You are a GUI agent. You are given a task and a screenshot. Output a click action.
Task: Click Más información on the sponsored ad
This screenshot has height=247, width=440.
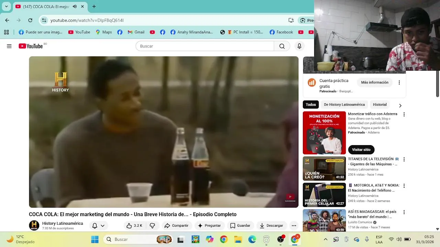pyautogui.click(x=375, y=83)
